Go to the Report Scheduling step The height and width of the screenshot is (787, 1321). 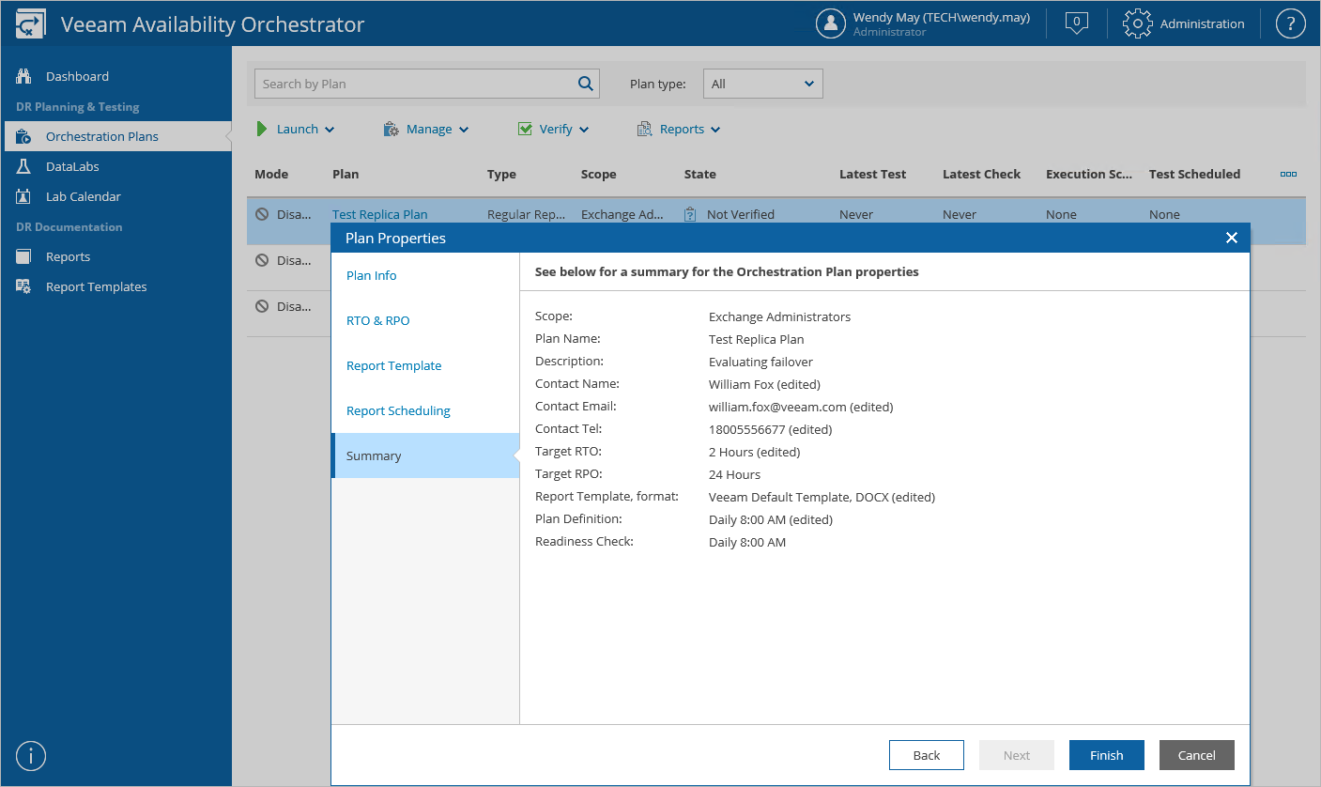[x=398, y=410]
